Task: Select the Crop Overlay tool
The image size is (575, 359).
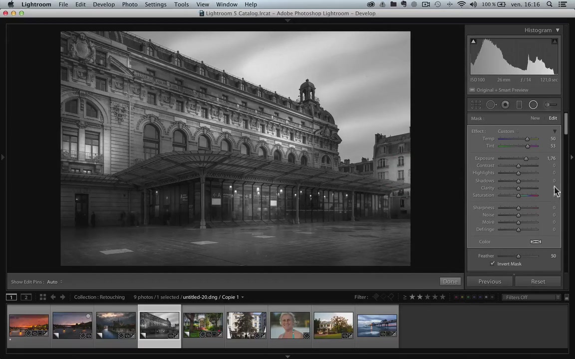Action: click(x=476, y=105)
